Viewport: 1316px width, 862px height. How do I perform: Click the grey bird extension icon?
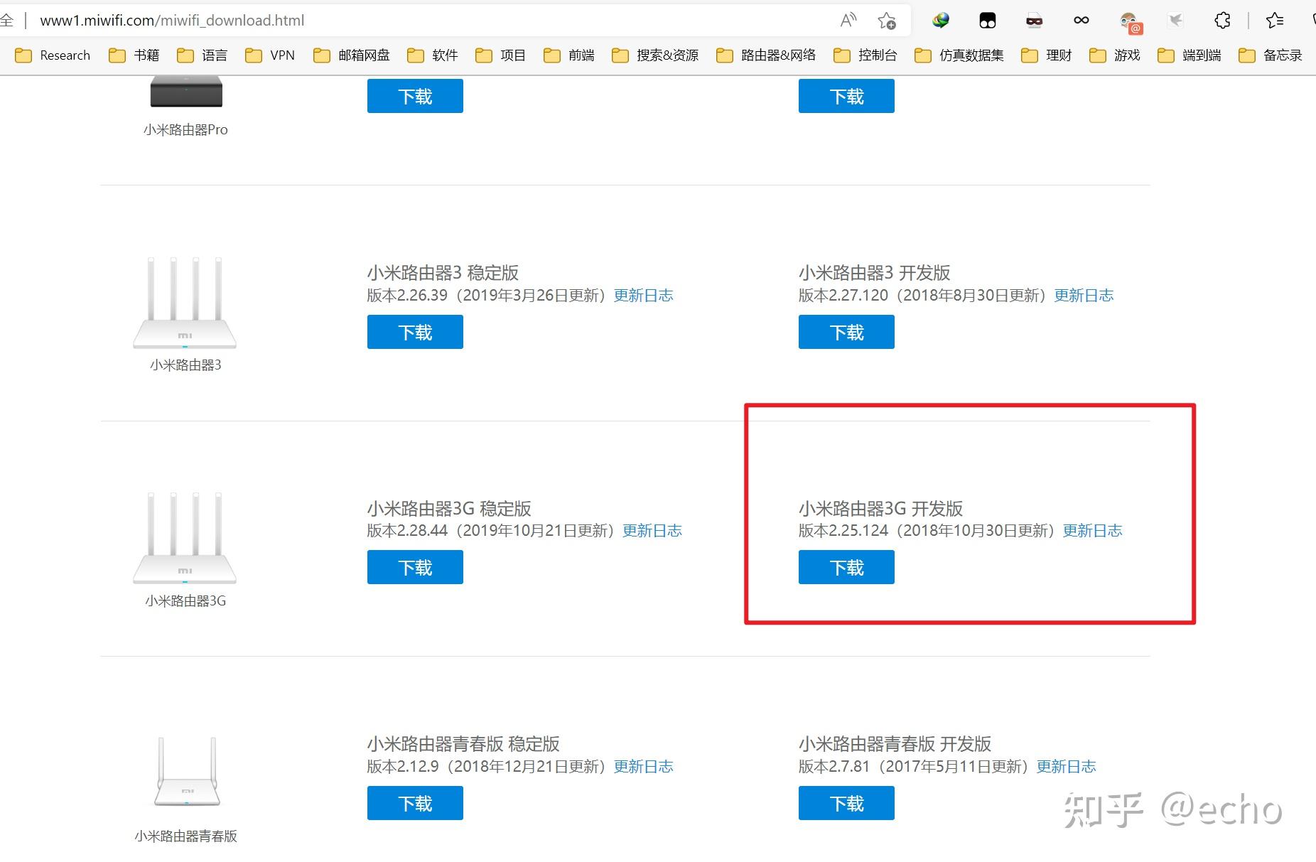pyautogui.click(x=1175, y=20)
